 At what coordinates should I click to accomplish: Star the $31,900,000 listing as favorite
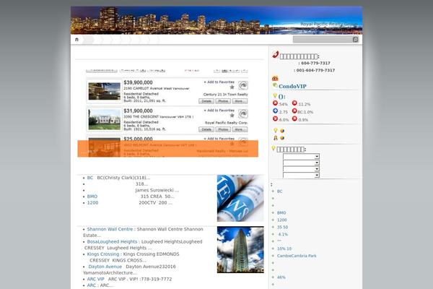[232, 116]
